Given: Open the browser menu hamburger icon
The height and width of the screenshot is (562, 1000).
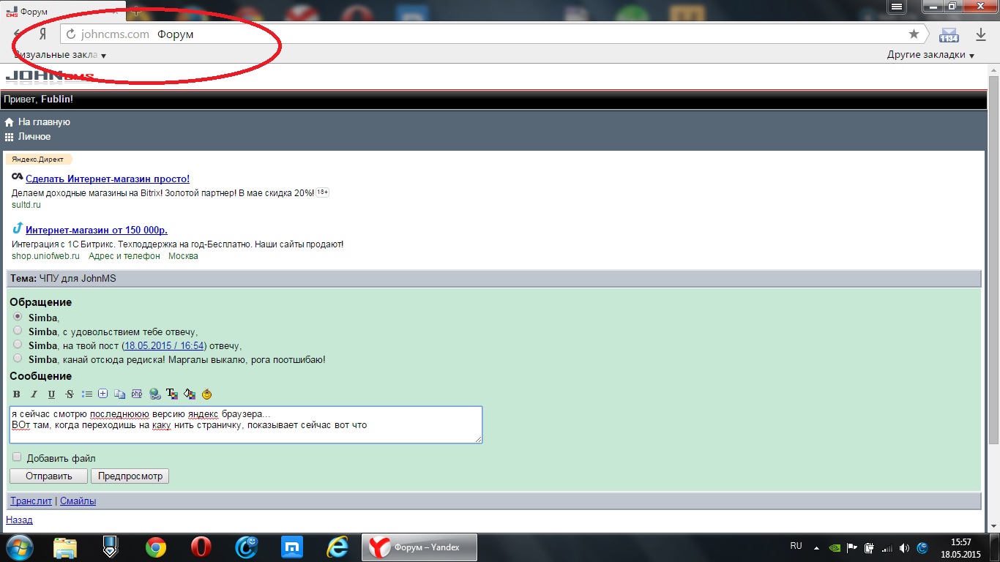Looking at the screenshot, I should pos(898,7).
